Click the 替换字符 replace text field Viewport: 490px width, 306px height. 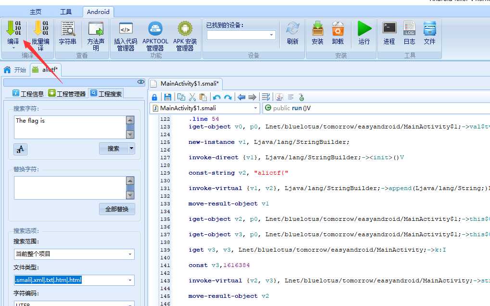(70, 188)
